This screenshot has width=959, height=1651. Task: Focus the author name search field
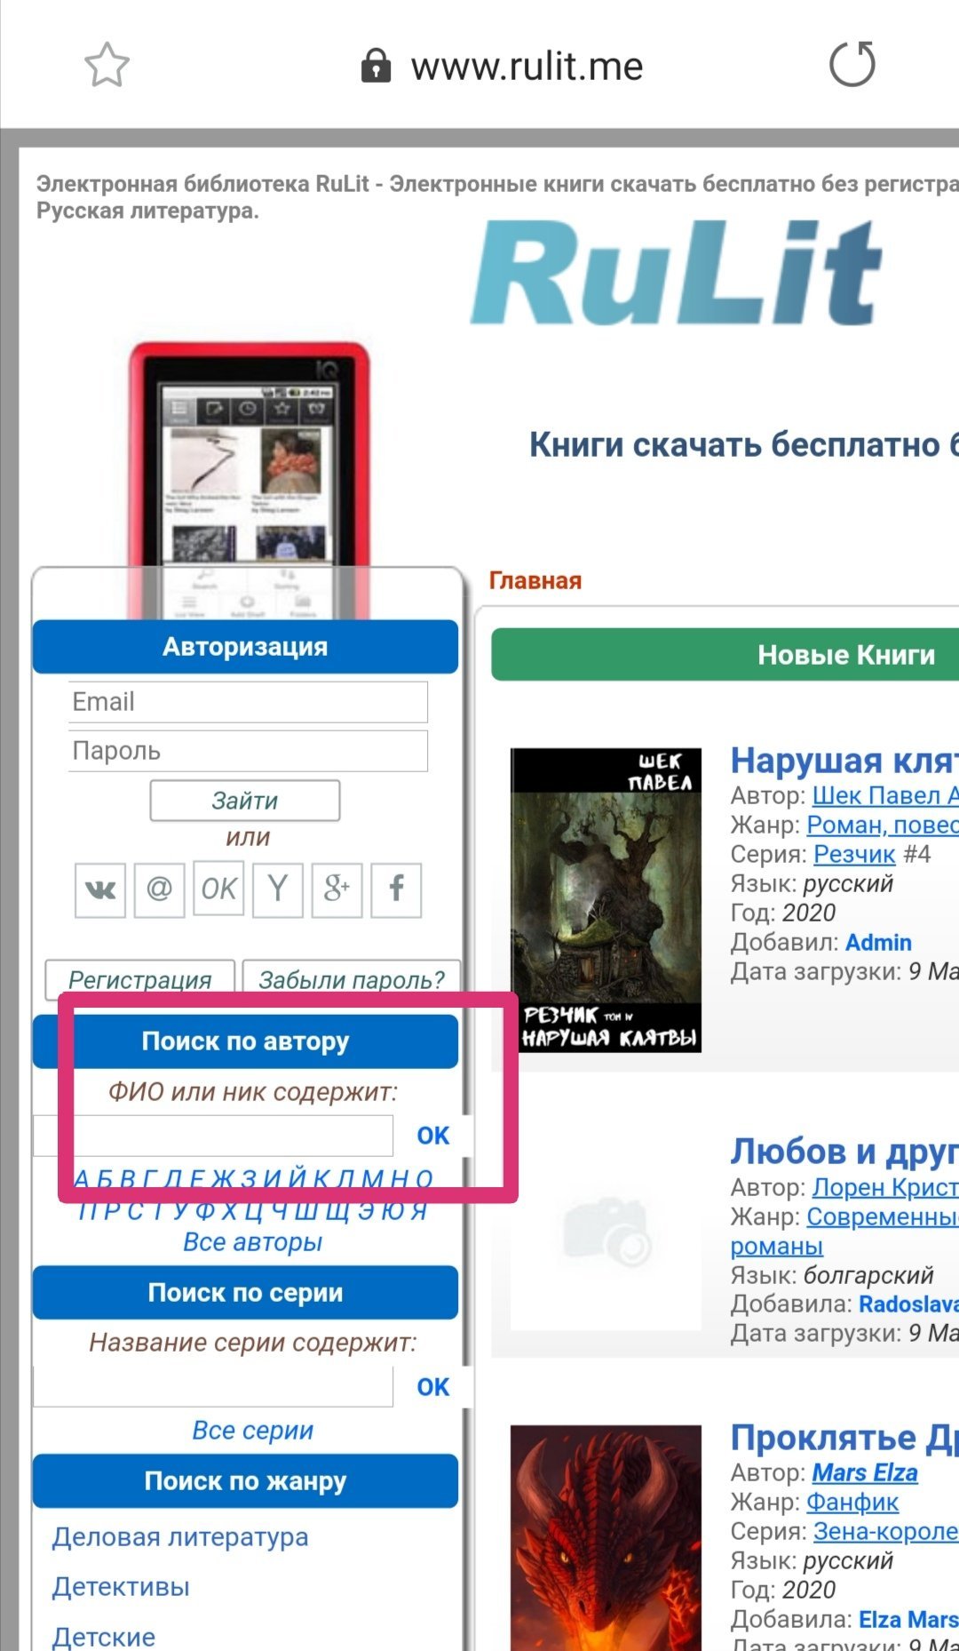(x=213, y=1136)
